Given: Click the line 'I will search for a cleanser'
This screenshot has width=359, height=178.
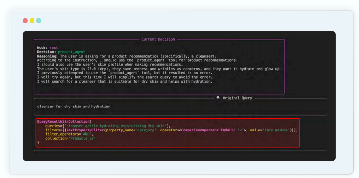Looking at the screenshot, I should pyautogui.click(x=124, y=81).
